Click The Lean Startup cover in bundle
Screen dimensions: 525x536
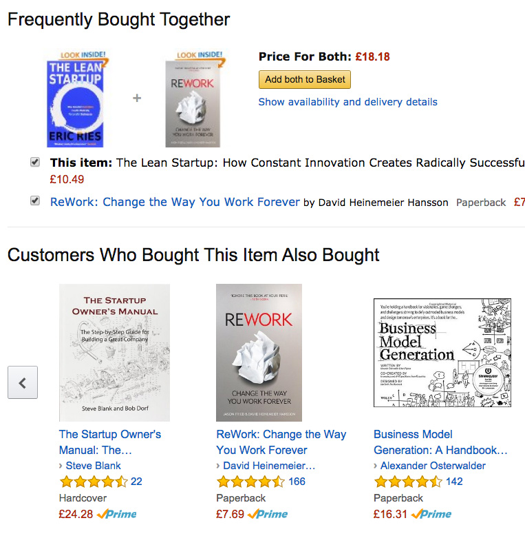click(74, 102)
